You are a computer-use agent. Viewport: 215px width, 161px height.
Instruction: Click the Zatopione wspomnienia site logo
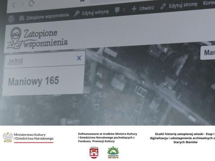37,38
